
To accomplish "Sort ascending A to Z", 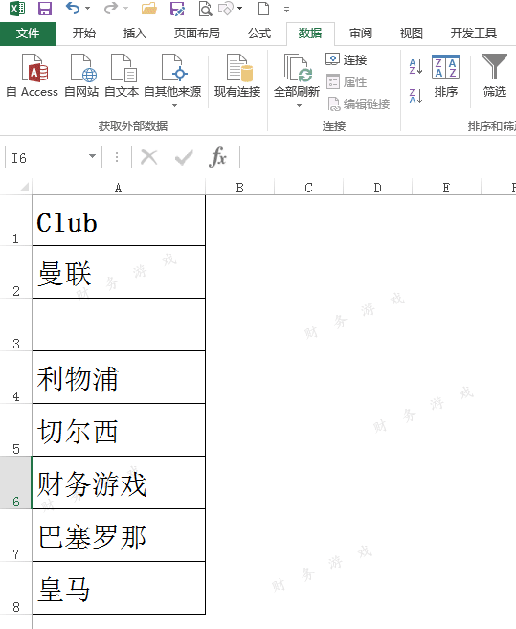I will (x=415, y=67).
